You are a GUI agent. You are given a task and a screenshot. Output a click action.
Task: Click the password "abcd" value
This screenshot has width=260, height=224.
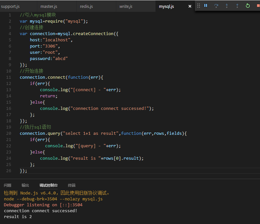click(60, 59)
